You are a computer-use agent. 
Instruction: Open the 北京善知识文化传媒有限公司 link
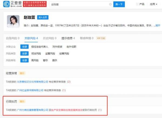[32, 82]
